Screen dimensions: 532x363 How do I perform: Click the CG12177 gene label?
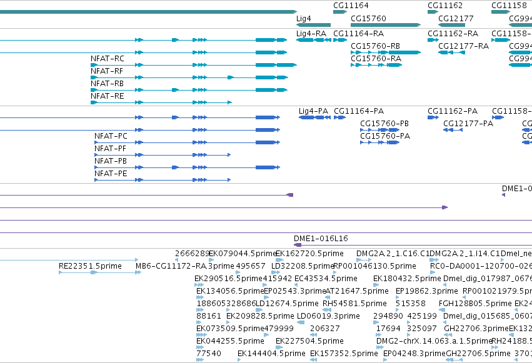(x=456, y=19)
